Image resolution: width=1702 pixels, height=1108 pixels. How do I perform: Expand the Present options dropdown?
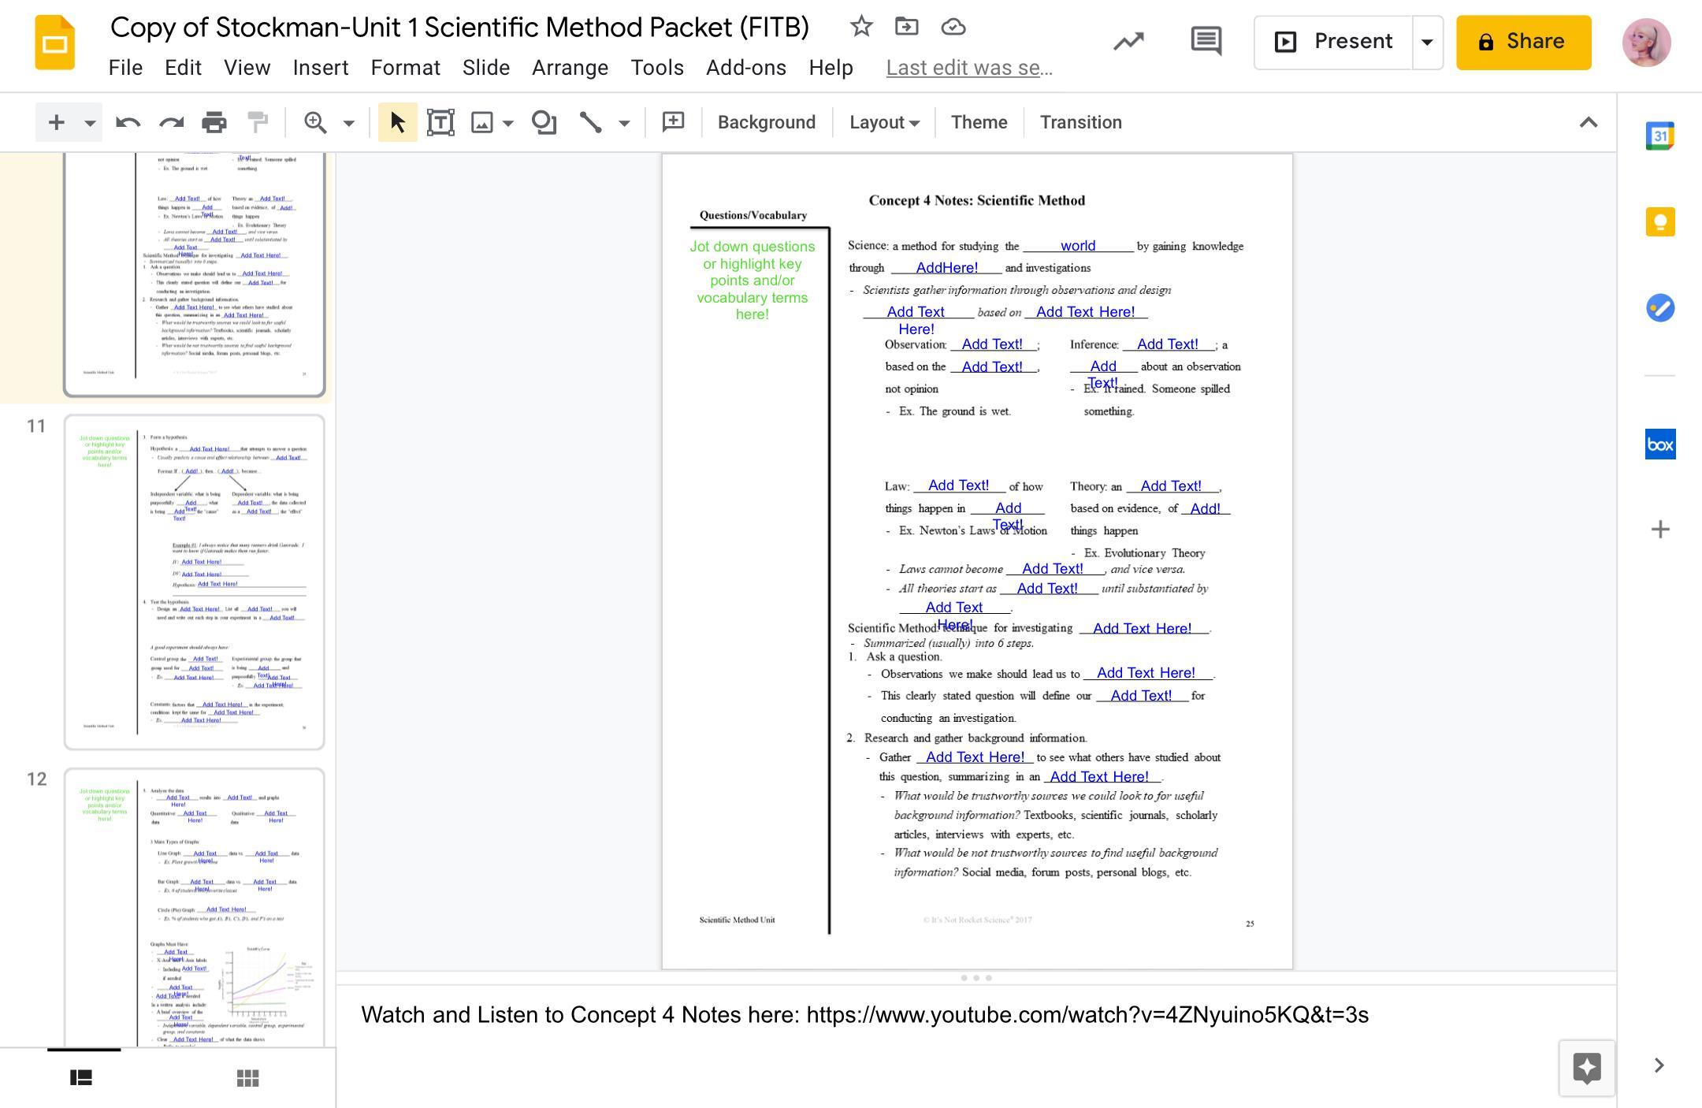pos(1427,42)
